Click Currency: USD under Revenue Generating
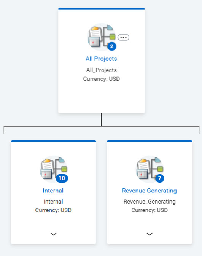This screenshot has width=202, height=256. tap(150, 210)
